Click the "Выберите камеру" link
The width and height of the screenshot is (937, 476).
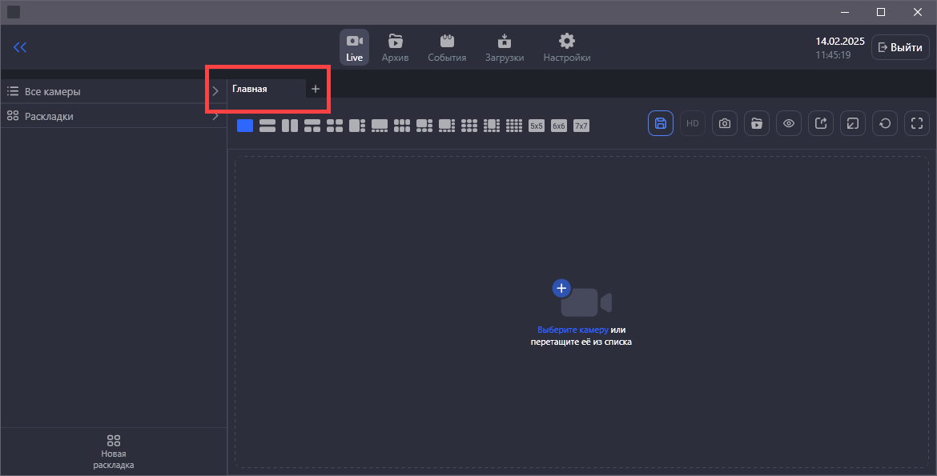[x=573, y=330]
